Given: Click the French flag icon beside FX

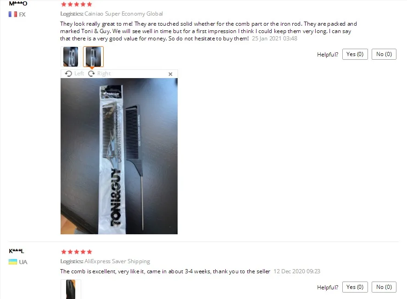Looking at the screenshot, I should click(x=13, y=14).
